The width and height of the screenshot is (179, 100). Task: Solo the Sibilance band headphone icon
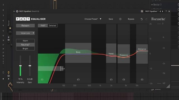(x=142, y=79)
